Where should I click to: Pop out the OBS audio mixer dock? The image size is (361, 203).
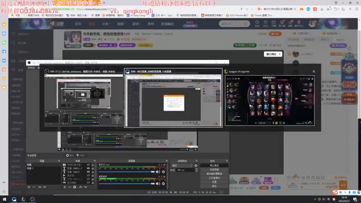[x=167, y=161]
